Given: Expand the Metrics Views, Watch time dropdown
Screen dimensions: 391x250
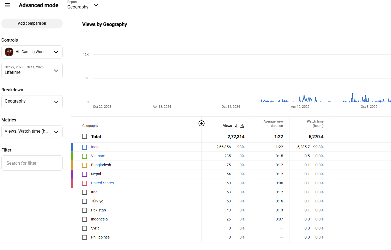Looking at the screenshot, I should pos(32,132).
